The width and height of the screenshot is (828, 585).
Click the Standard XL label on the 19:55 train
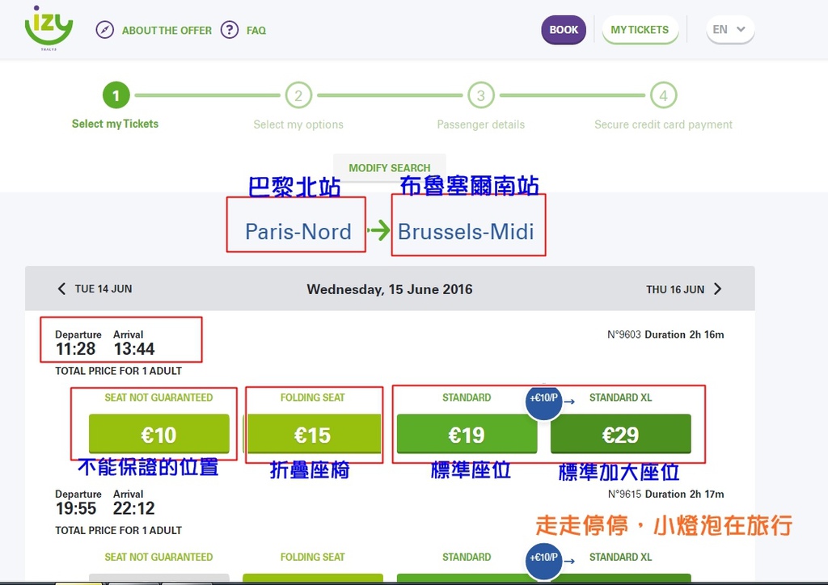pyautogui.click(x=620, y=557)
